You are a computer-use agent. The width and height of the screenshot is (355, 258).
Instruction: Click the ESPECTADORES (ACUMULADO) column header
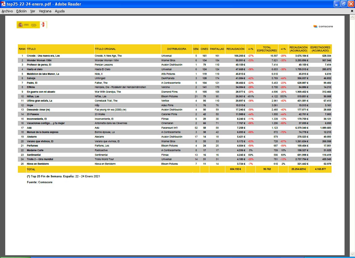pos(320,49)
